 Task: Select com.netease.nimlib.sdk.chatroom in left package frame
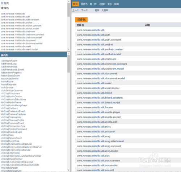18,32
